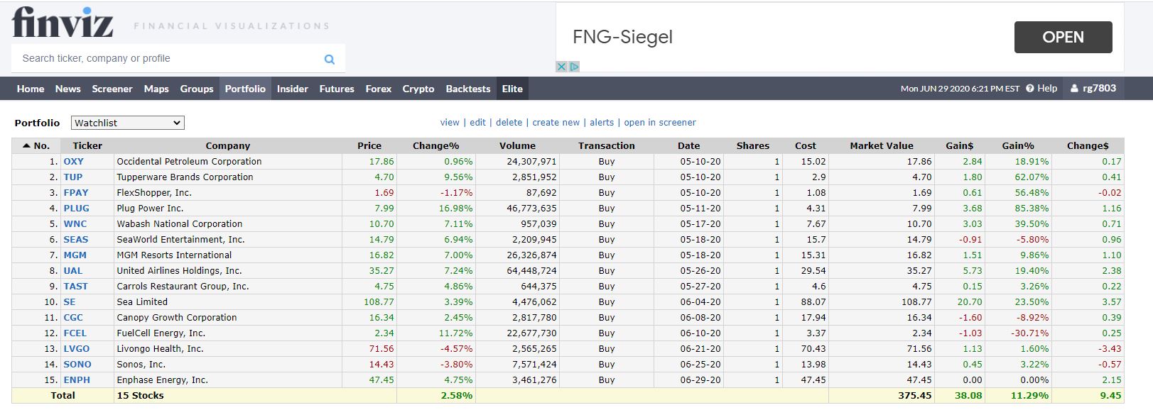This screenshot has width=1153, height=410.
Task: Click the OPEN ad button
Action: tap(1063, 37)
